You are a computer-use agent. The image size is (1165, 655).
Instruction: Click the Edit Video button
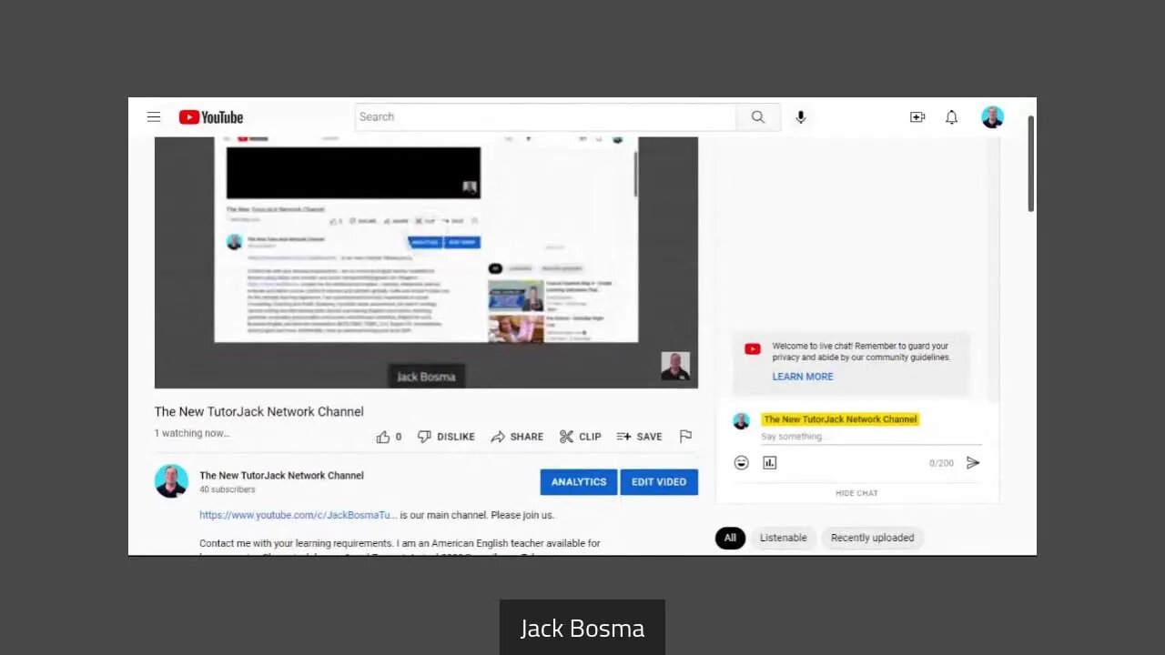coord(659,482)
